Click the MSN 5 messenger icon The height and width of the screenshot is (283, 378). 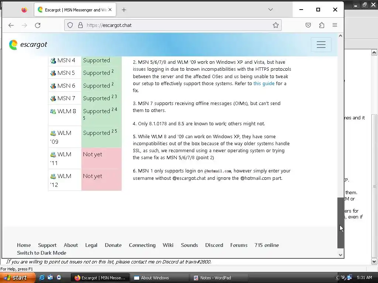(53, 73)
